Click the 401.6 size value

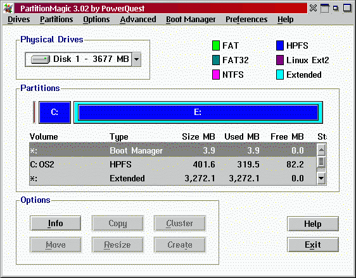click(x=204, y=164)
